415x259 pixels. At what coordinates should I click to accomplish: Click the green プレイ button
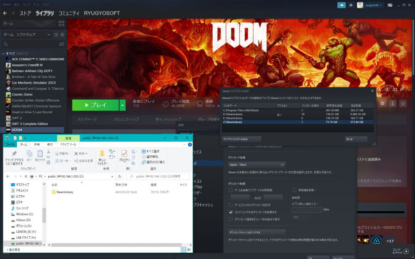95,105
